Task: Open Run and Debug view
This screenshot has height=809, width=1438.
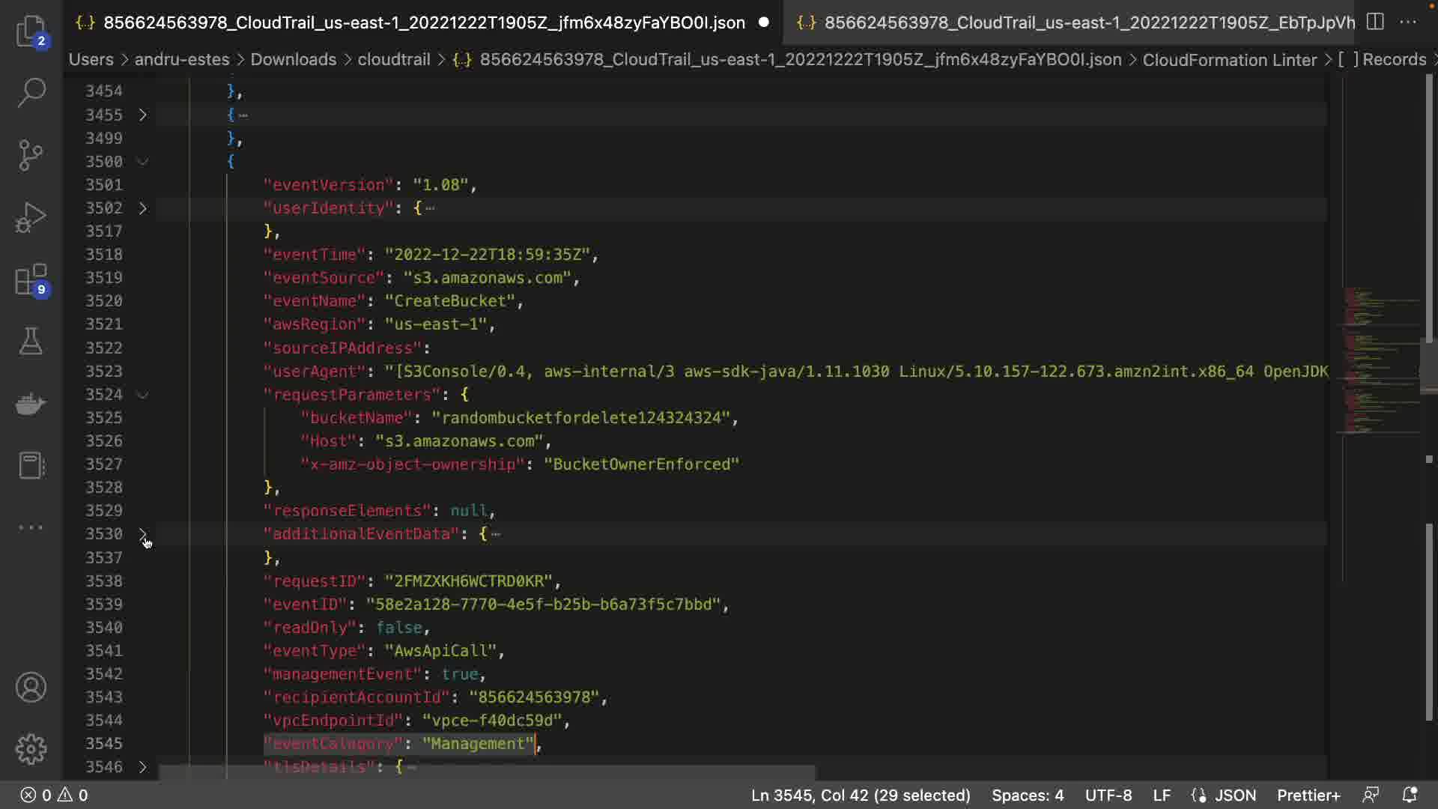Action: click(31, 217)
